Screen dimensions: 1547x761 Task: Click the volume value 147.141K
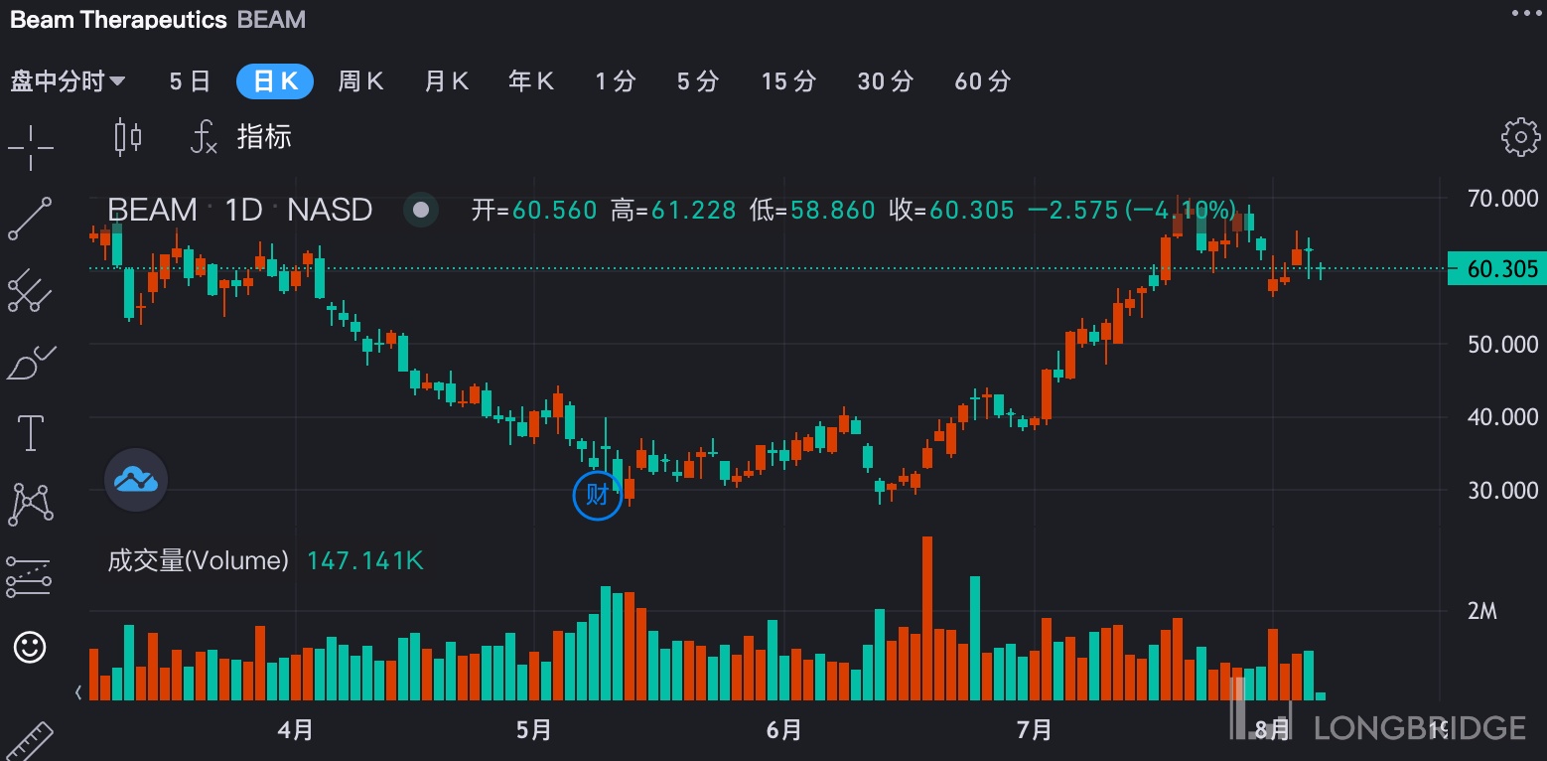coord(365,560)
